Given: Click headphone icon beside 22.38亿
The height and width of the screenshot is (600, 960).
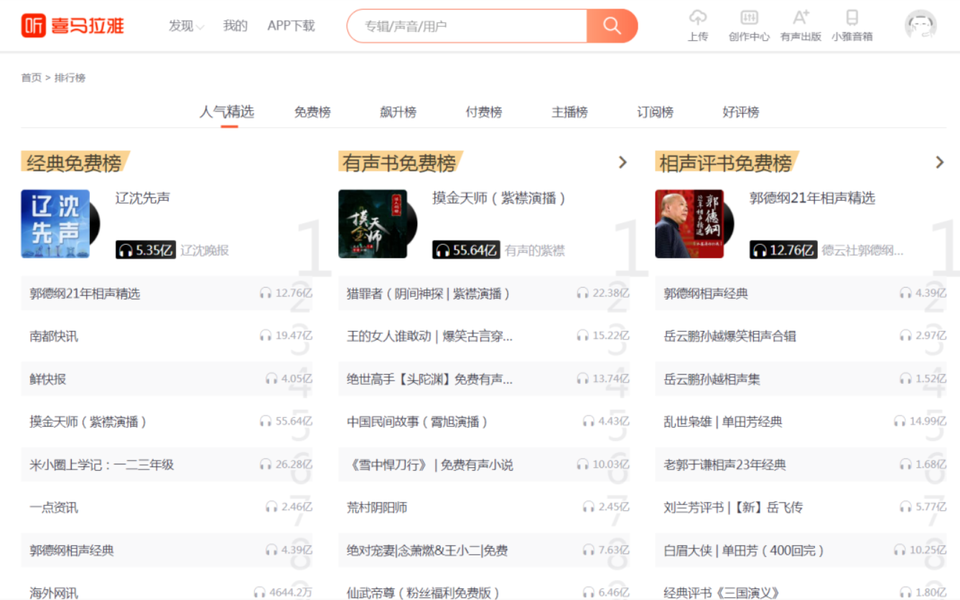Looking at the screenshot, I should coord(582,294).
